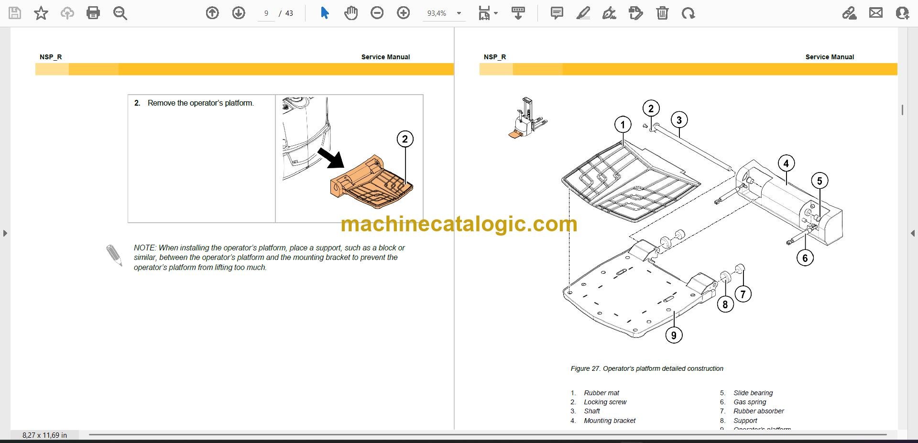
Task: Expand the page fit options dropdown
Action: [488, 13]
